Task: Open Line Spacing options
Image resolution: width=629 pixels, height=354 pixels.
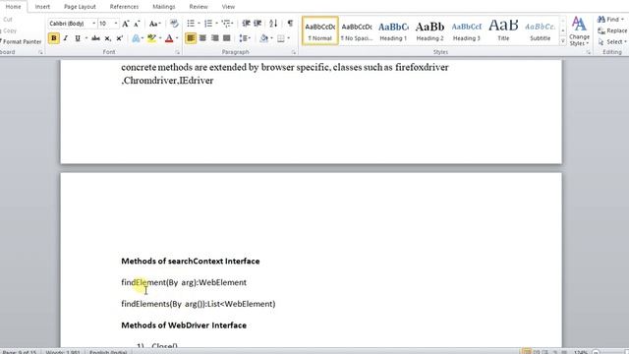Action: (x=245, y=38)
